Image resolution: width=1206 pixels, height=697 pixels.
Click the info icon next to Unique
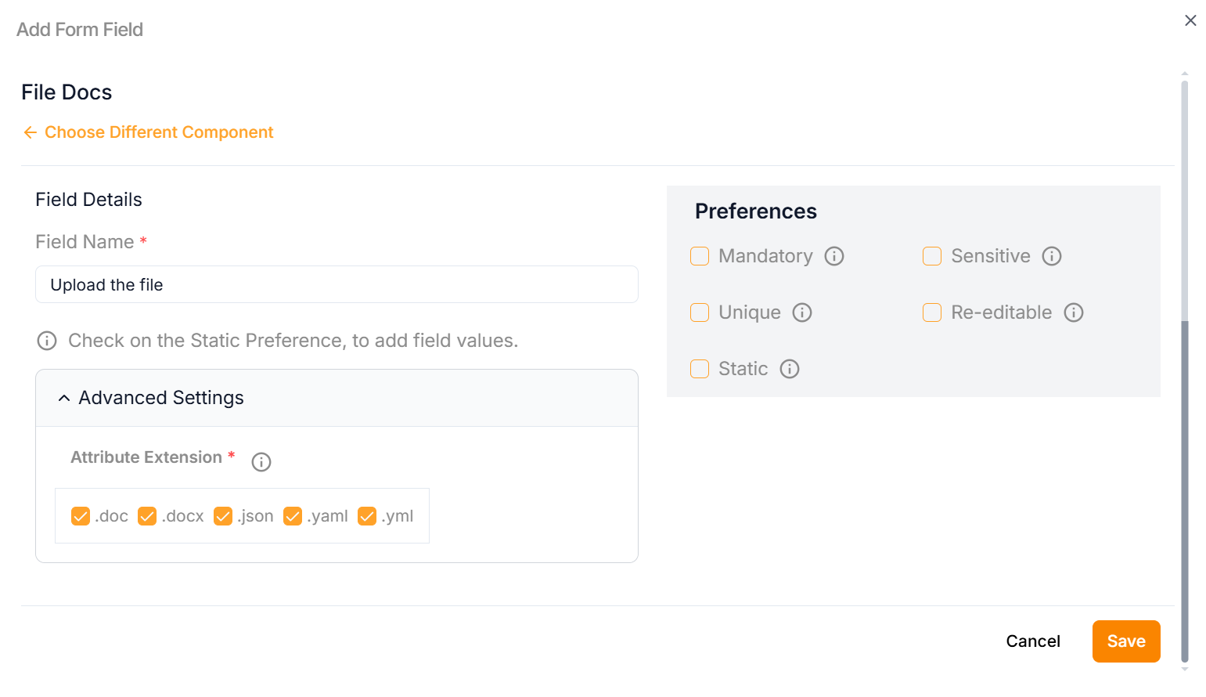pyautogui.click(x=802, y=312)
